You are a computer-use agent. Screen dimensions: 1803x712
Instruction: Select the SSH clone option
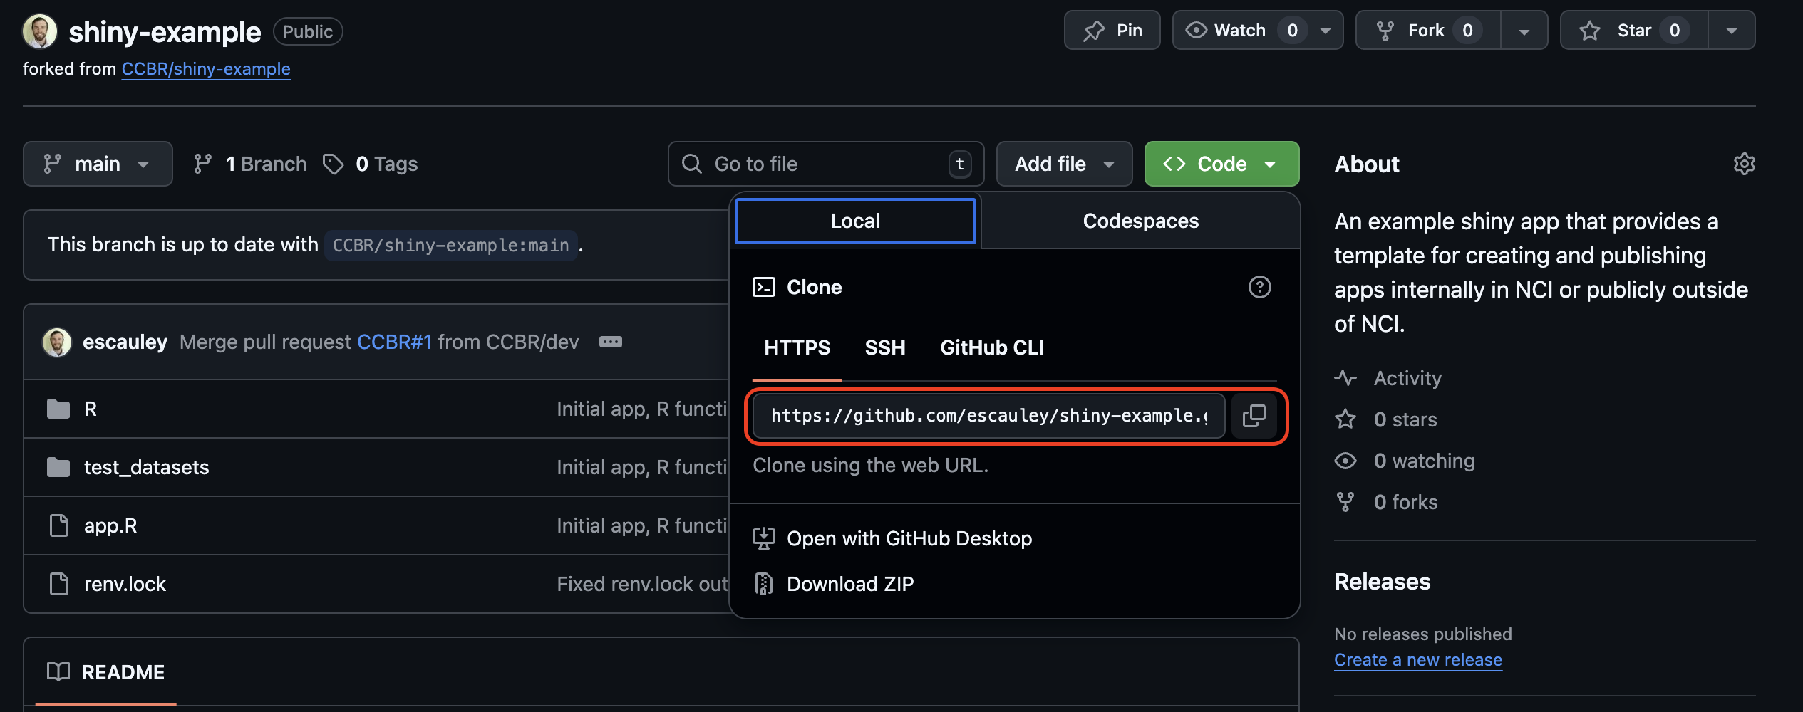884,347
